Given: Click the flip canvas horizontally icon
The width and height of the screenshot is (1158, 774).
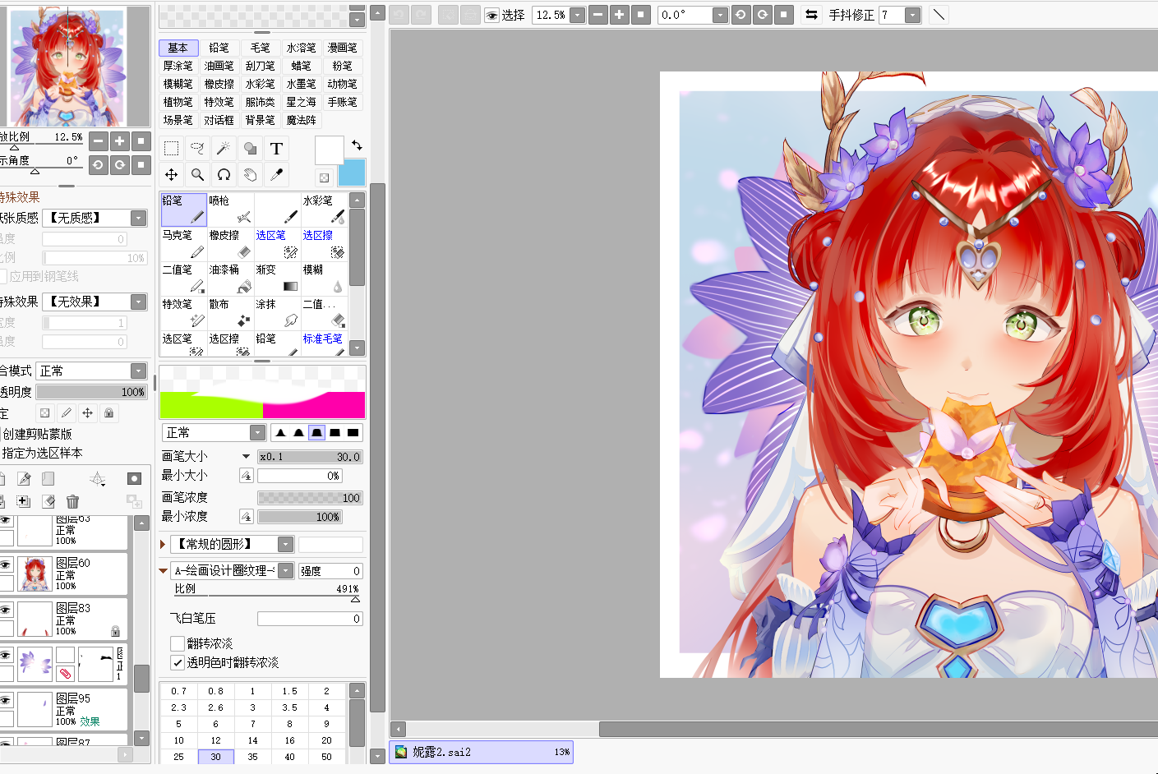Looking at the screenshot, I should click(x=811, y=15).
